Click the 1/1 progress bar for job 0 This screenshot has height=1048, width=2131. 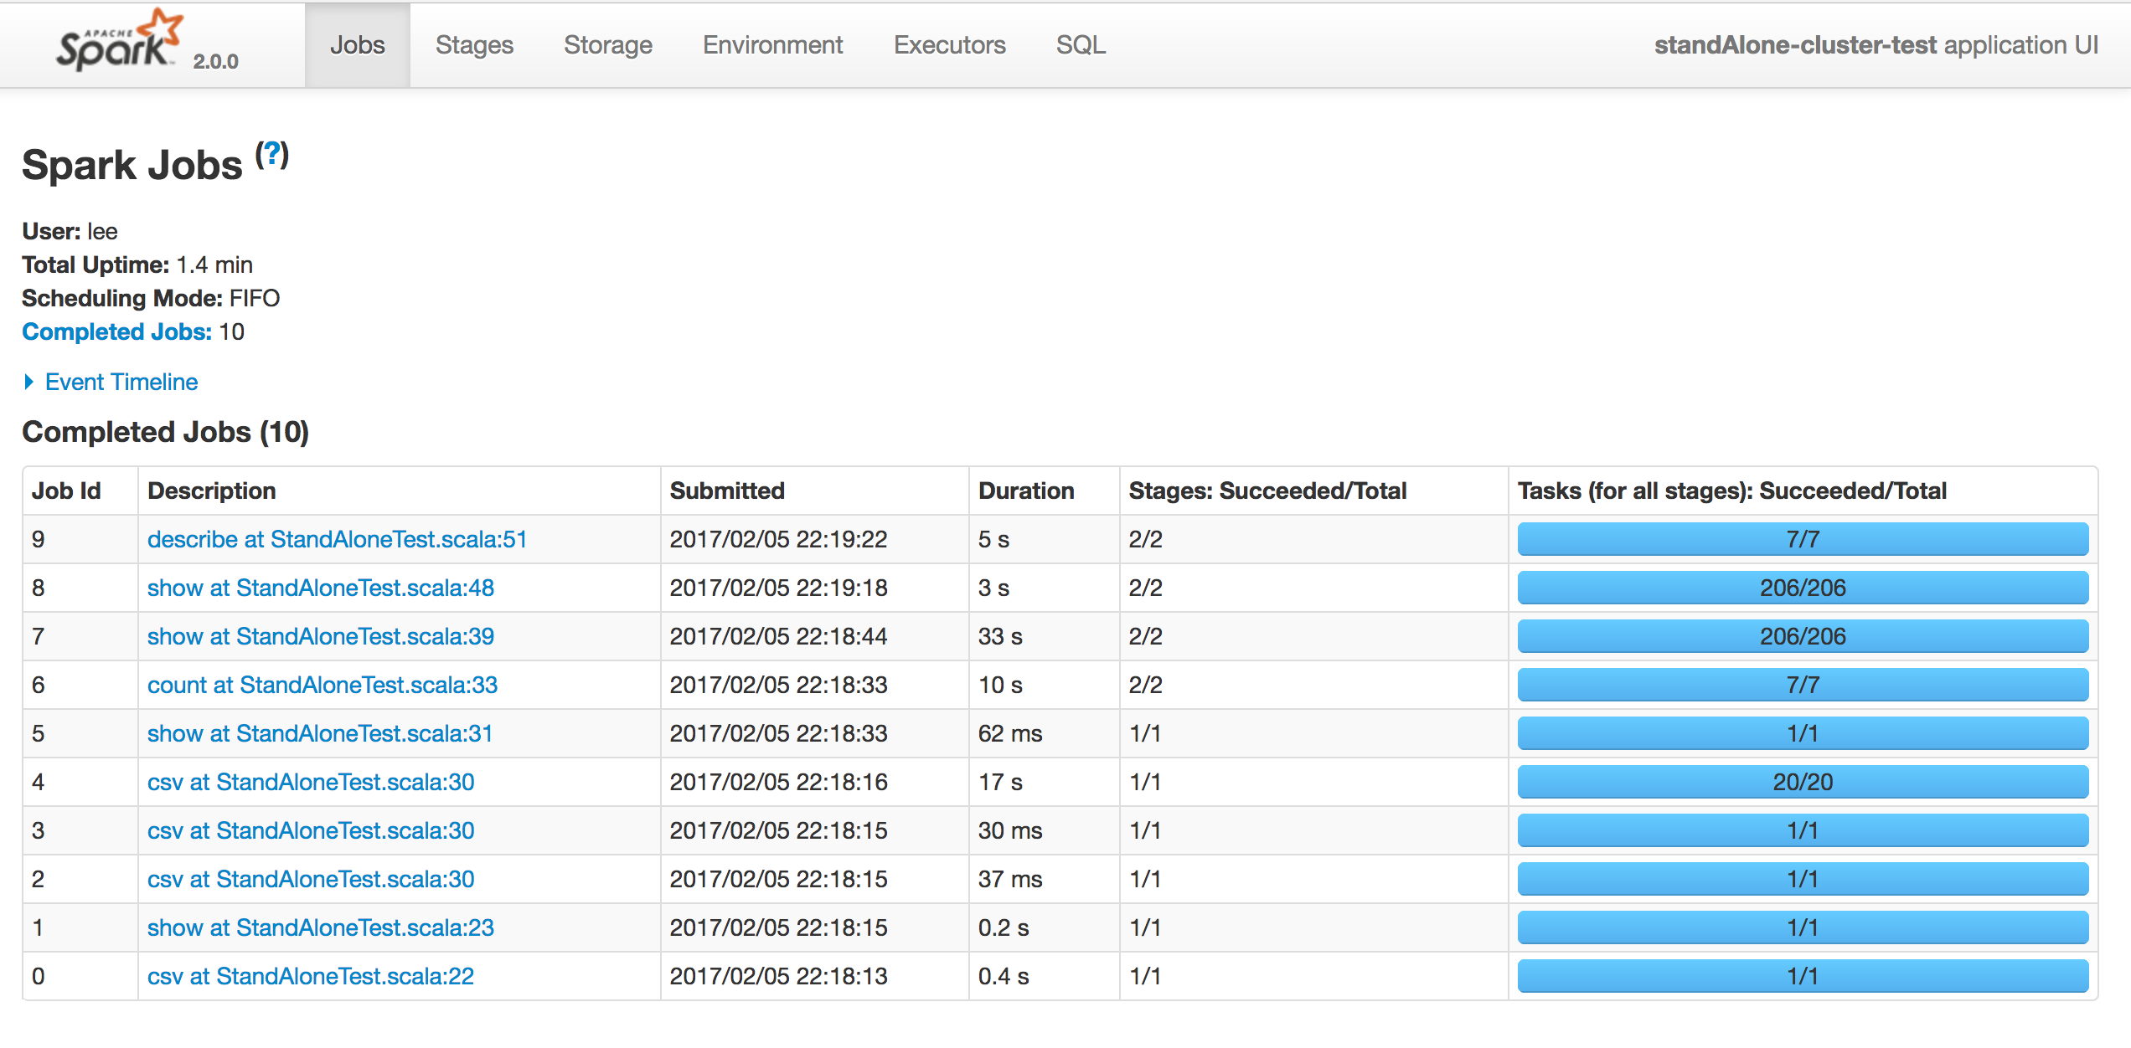point(1803,976)
